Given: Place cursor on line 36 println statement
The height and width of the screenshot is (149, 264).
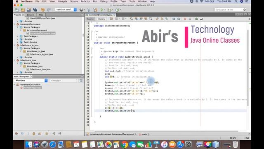Looking at the screenshot, I should [120, 111].
